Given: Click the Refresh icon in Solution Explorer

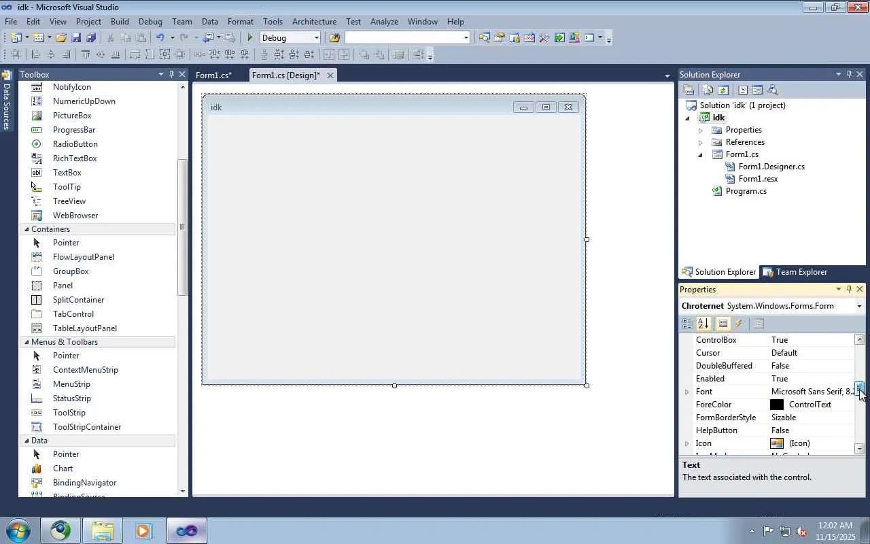Looking at the screenshot, I should tap(723, 90).
